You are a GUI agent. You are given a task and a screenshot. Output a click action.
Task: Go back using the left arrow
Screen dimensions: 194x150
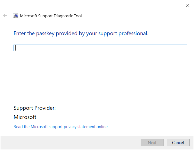[5, 16]
